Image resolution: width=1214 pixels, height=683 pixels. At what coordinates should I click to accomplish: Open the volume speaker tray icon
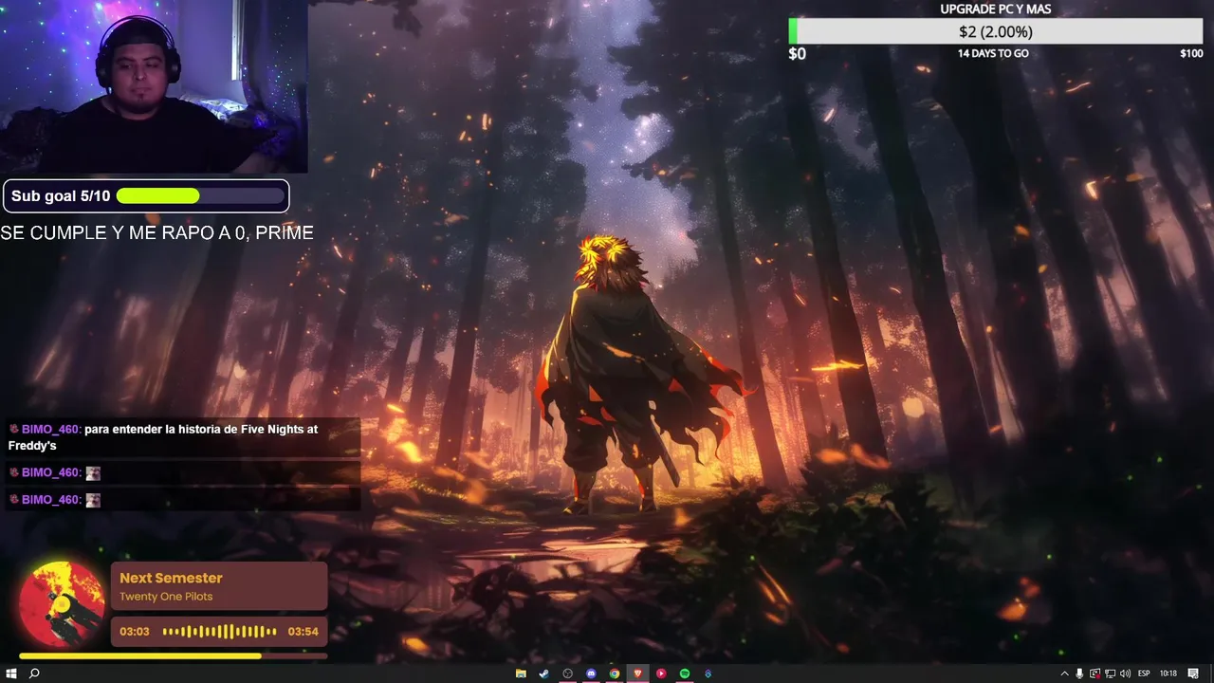1125,674
